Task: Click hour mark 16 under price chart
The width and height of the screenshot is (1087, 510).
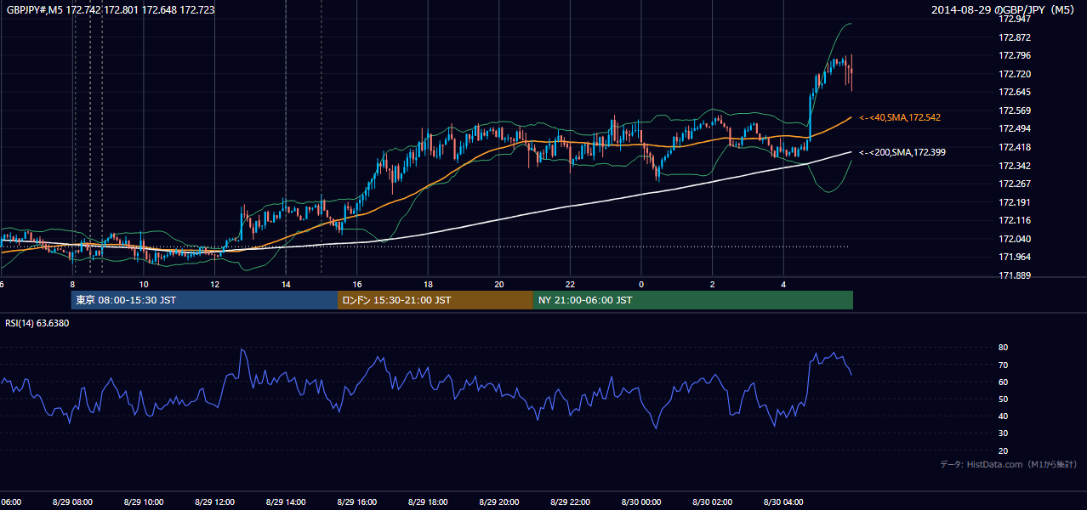Action: click(357, 284)
